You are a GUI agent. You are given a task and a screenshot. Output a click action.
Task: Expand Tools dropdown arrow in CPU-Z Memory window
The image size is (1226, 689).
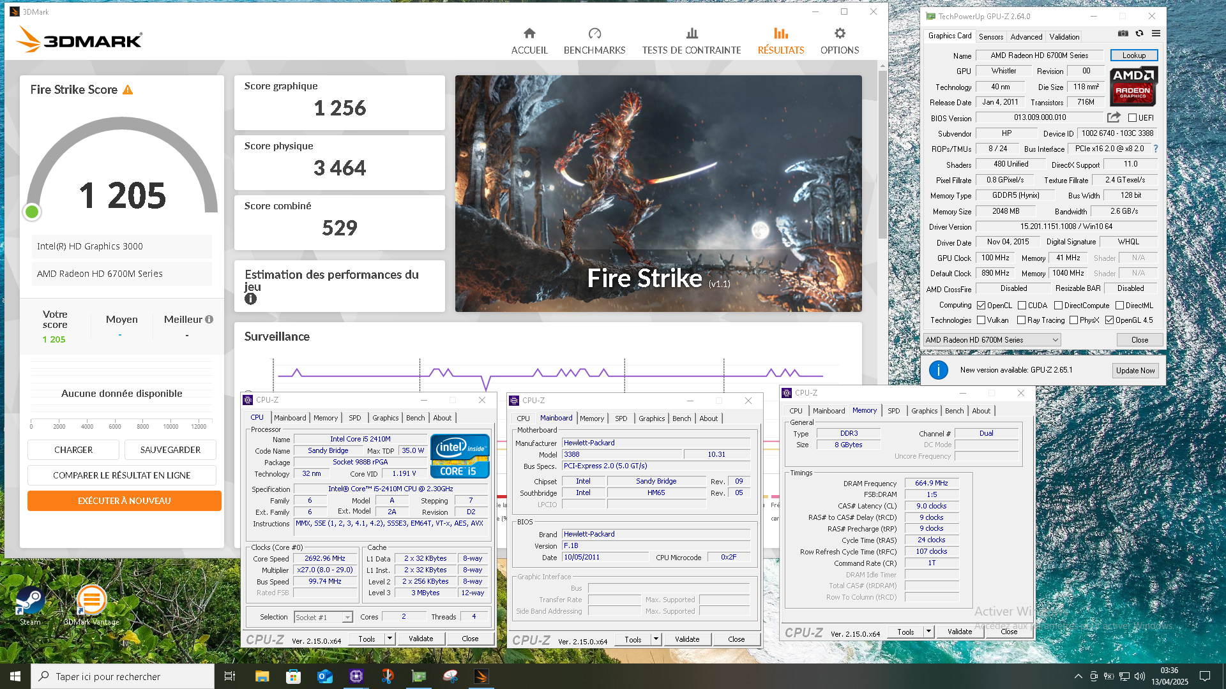click(928, 632)
